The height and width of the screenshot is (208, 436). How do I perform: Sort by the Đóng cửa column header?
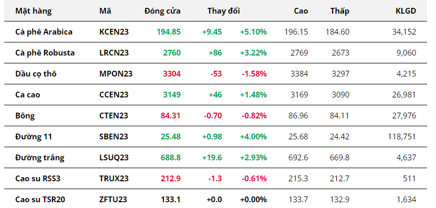[x=162, y=11]
